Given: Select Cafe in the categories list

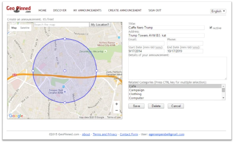Looking at the screenshot, I should coord(175,86).
